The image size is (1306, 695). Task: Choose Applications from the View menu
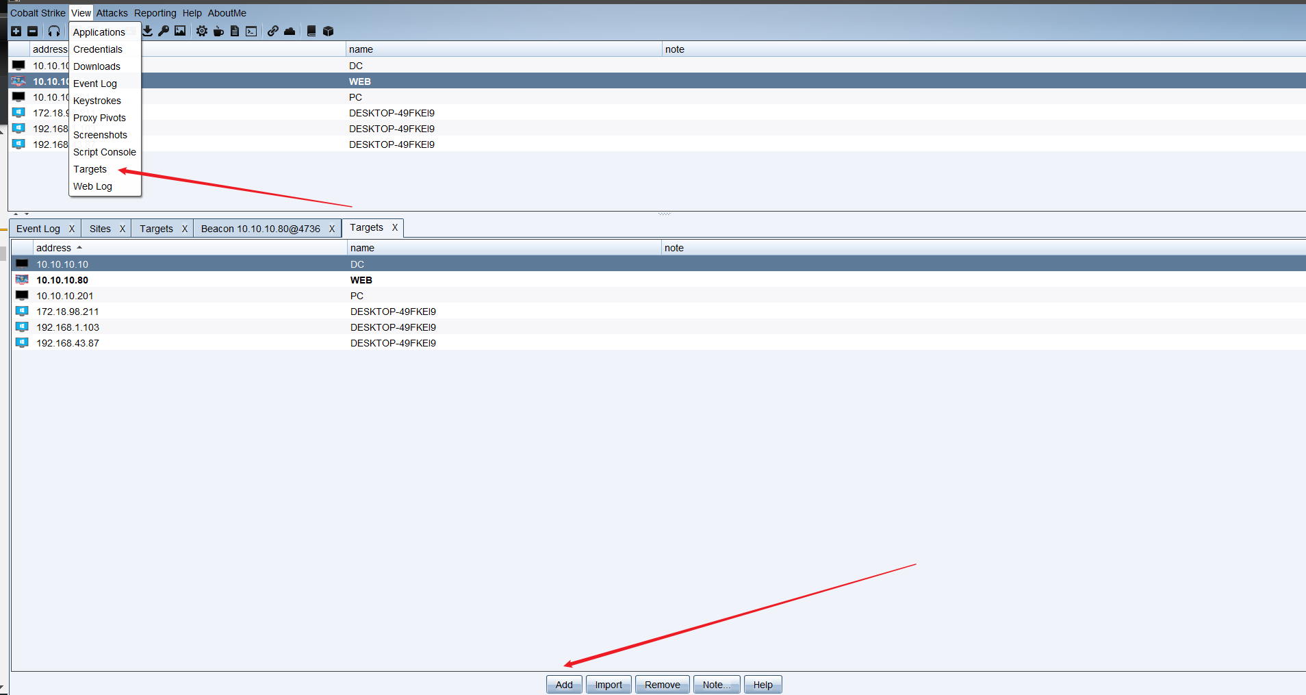point(105,32)
